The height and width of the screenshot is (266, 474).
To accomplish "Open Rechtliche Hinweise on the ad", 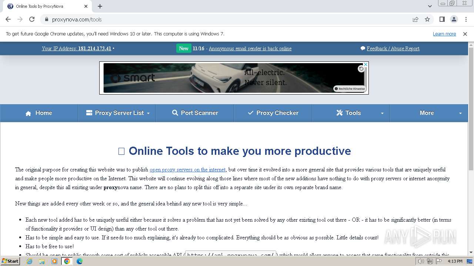I will 350,89.
